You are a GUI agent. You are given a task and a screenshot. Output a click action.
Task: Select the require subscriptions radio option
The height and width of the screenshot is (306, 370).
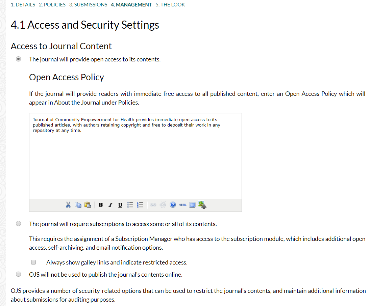18,224
